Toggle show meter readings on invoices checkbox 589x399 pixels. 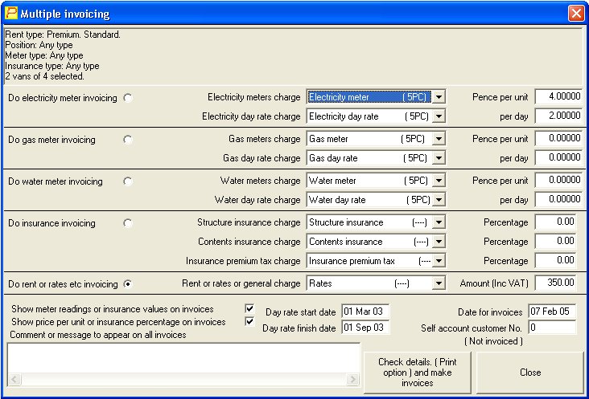[249, 309]
